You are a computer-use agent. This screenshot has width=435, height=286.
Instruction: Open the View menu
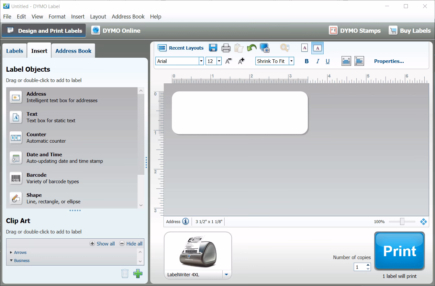(37, 17)
